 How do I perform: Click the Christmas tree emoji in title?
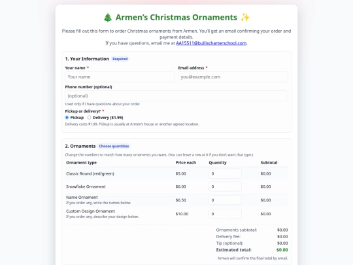click(x=108, y=18)
